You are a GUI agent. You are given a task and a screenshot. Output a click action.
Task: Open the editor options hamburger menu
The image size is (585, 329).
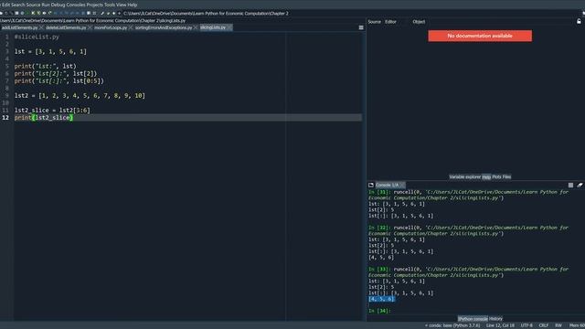click(x=361, y=27)
